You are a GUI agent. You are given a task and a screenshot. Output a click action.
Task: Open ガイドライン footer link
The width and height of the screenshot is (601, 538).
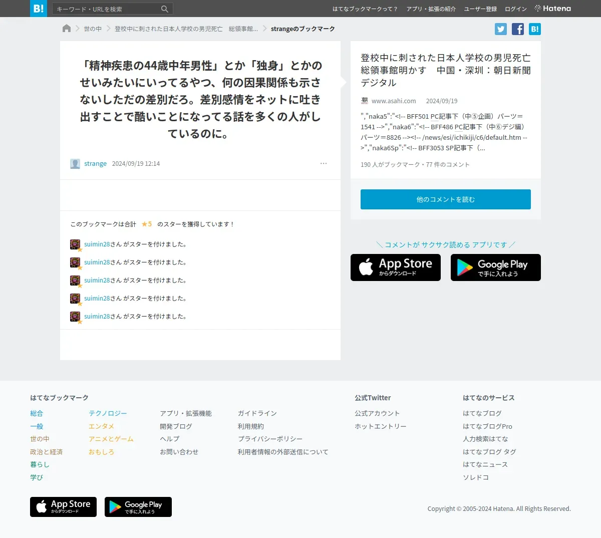(257, 413)
